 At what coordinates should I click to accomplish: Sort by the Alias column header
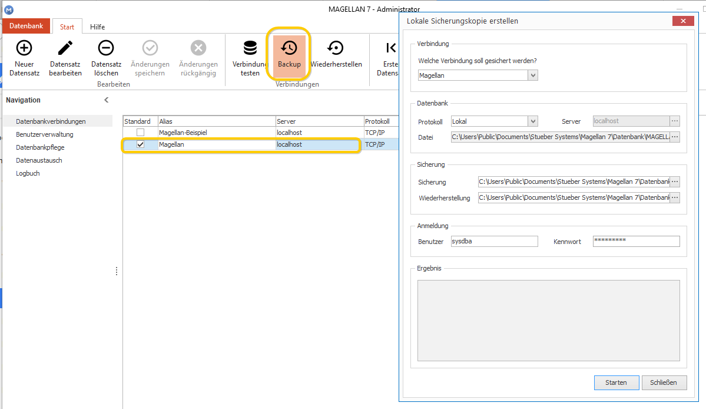(217, 121)
